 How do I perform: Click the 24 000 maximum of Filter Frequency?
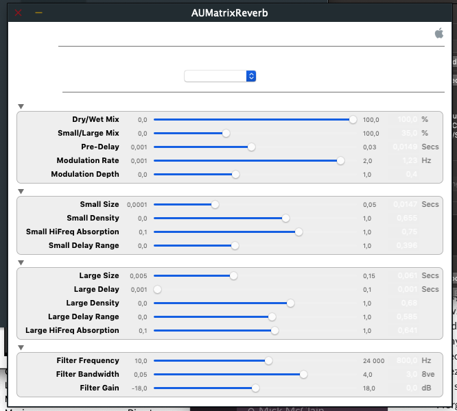[374, 361]
